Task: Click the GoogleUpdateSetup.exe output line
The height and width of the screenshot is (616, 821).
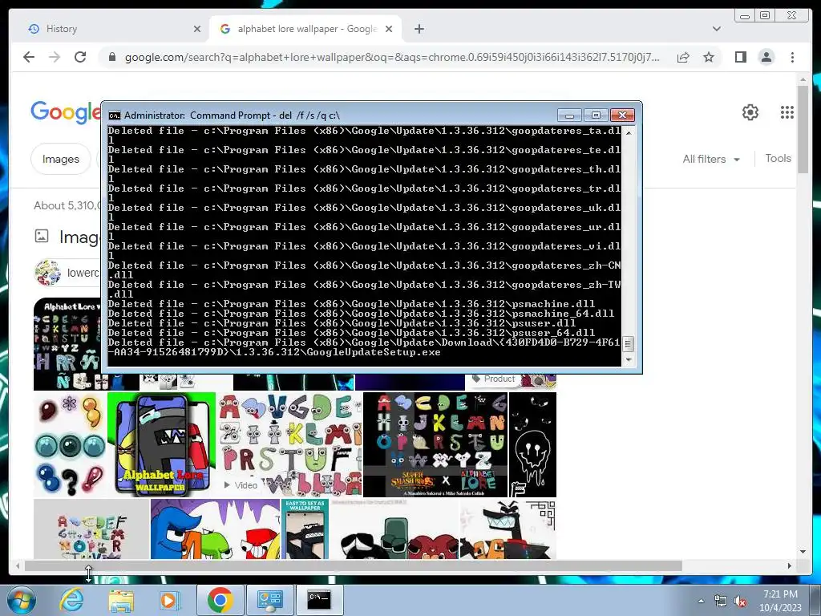Action: (x=364, y=347)
